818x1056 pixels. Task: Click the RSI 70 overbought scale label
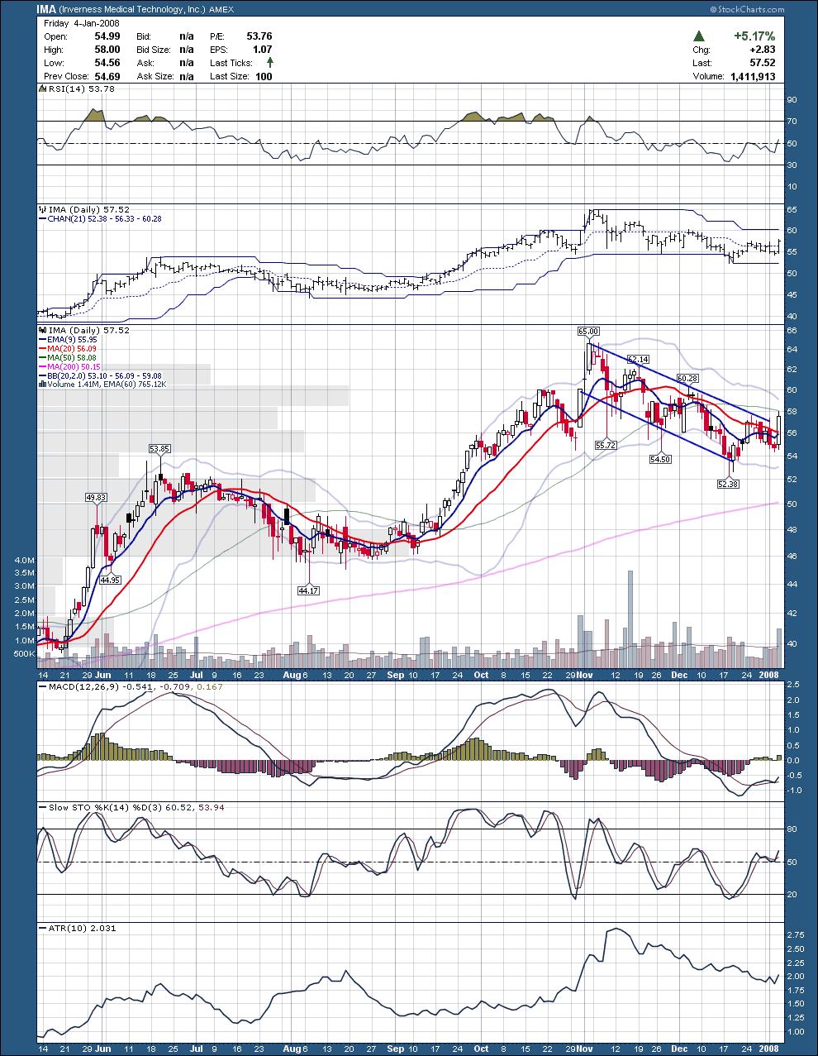pos(792,122)
